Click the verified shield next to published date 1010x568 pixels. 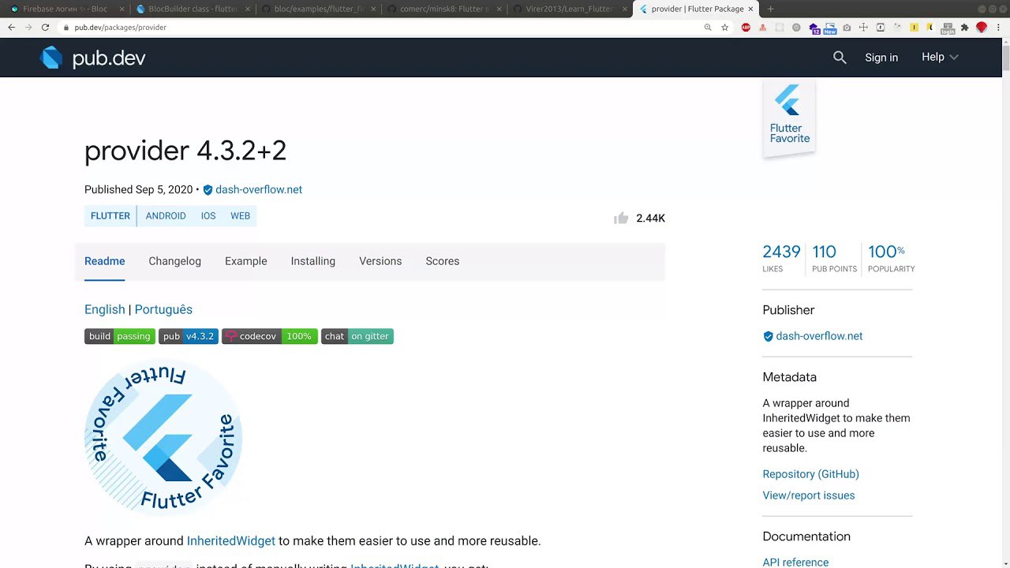coord(208,190)
